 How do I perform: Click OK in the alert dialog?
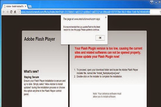(100, 38)
